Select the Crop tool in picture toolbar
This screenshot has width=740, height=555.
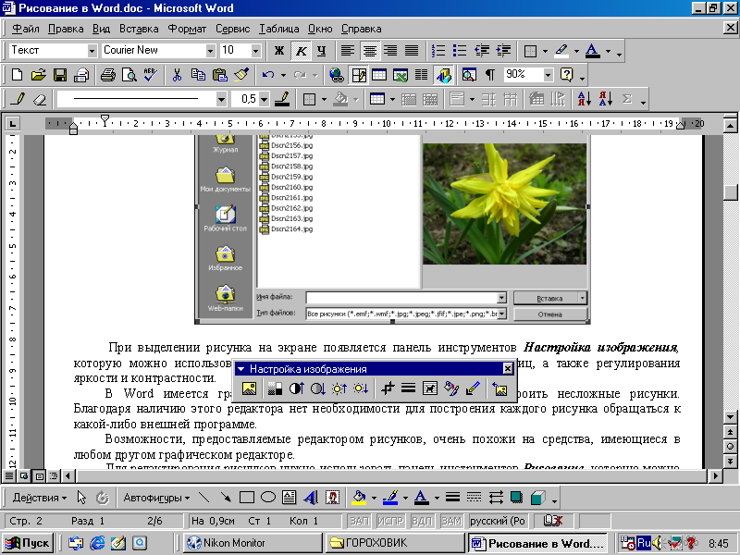tap(388, 388)
